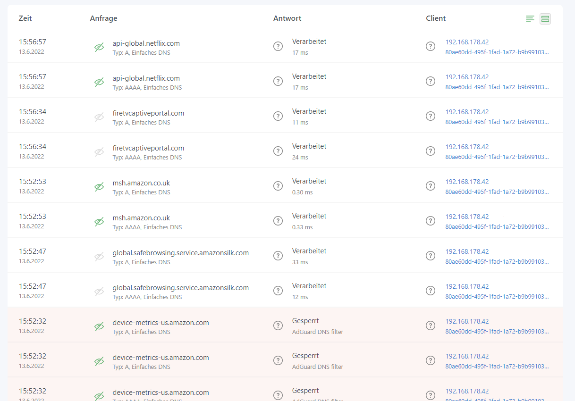Click the Zeit column header
Viewport: 575px width, 401px height.
click(25, 18)
